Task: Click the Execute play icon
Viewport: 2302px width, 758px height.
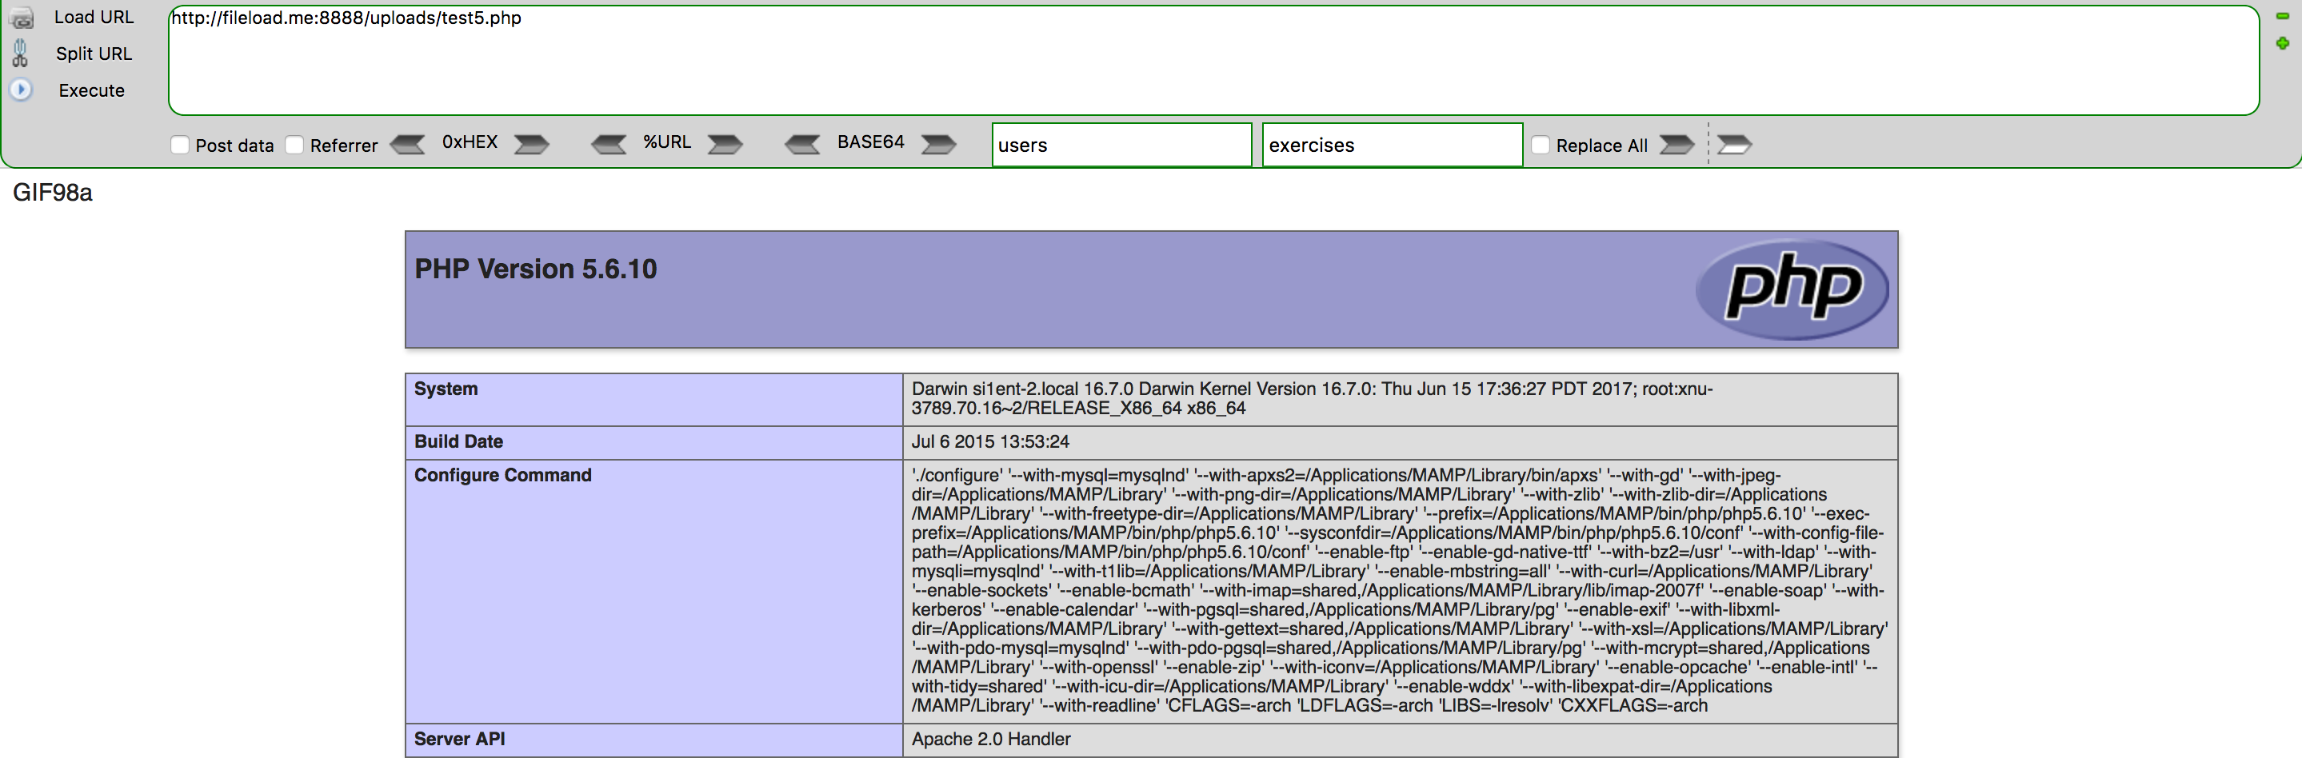Action: point(21,90)
